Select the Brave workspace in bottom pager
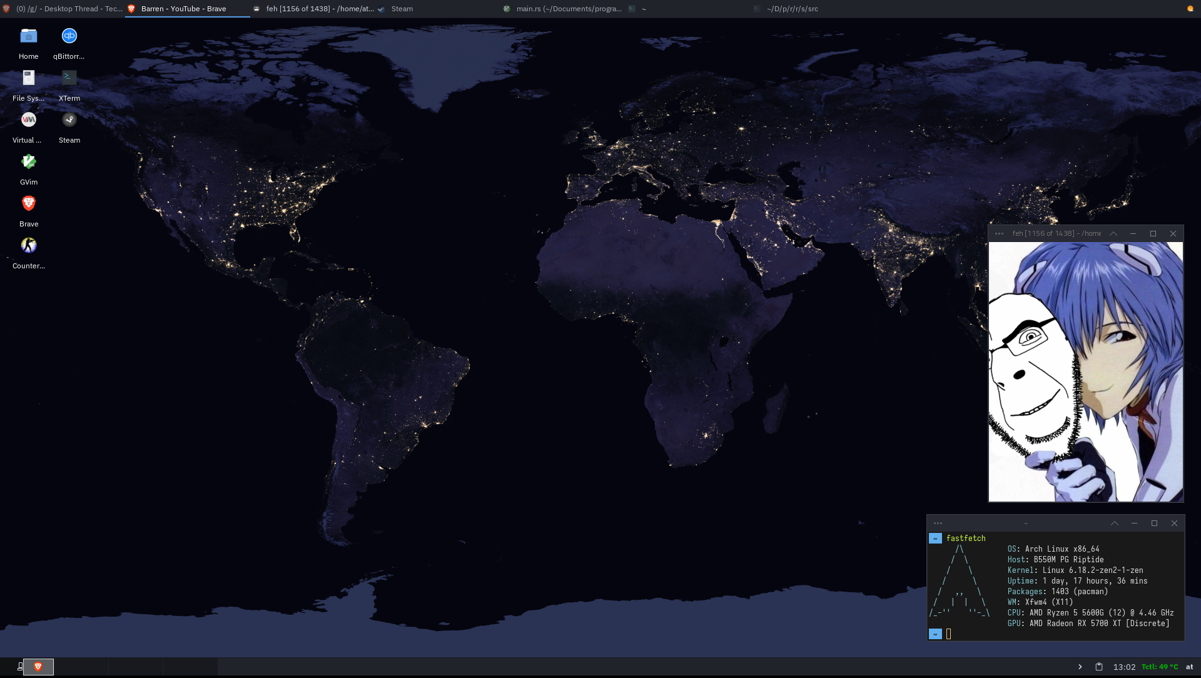Screen dimensions: 1201x678 pos(38,667)
